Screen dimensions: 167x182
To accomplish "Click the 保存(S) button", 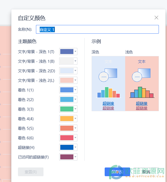I will coord(117,172).
